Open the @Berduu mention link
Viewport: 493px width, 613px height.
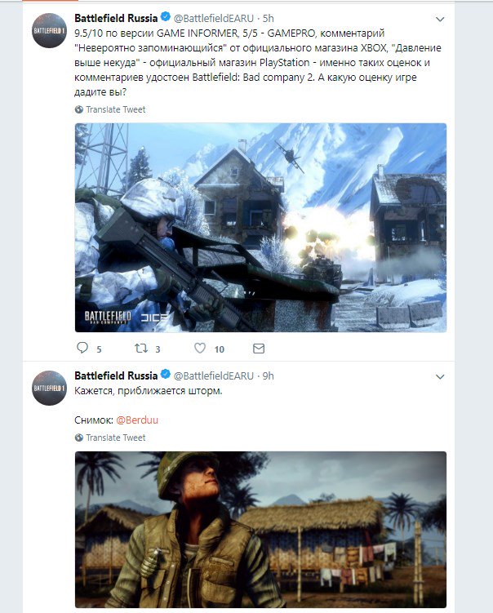click(x=137, y=420)
